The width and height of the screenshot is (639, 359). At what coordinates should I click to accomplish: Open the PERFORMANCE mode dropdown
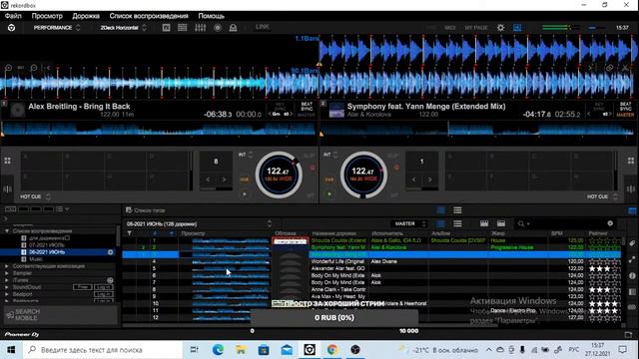[57, 28]
